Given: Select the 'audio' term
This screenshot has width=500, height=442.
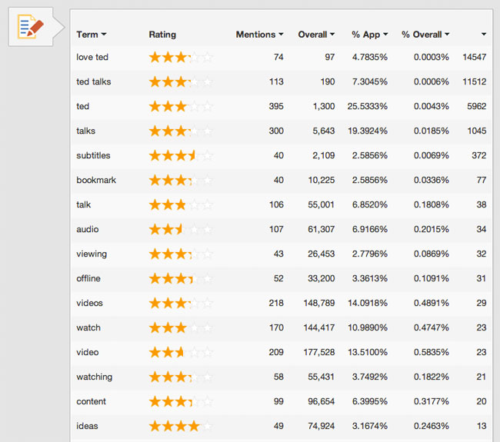Looking at the screenshot, I should 88,229.
